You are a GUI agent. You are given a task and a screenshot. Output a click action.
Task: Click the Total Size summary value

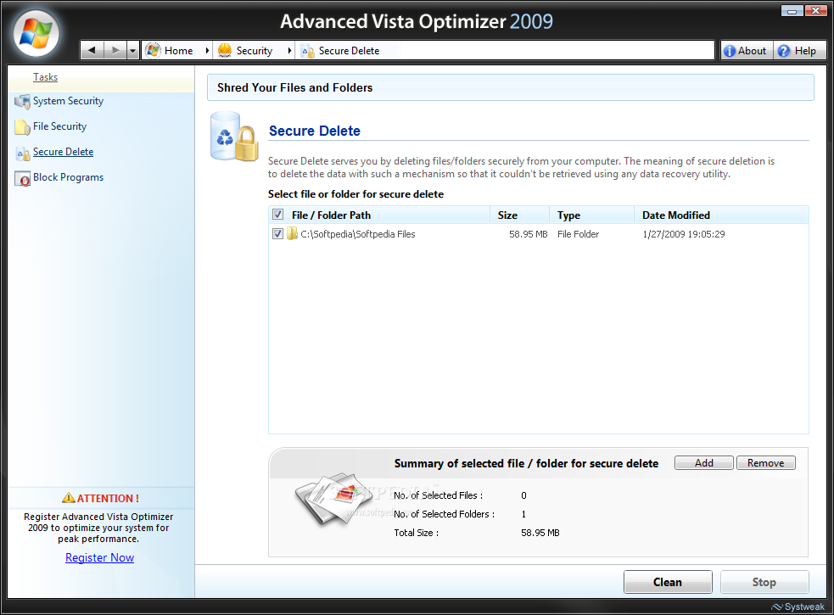point(540,533)
